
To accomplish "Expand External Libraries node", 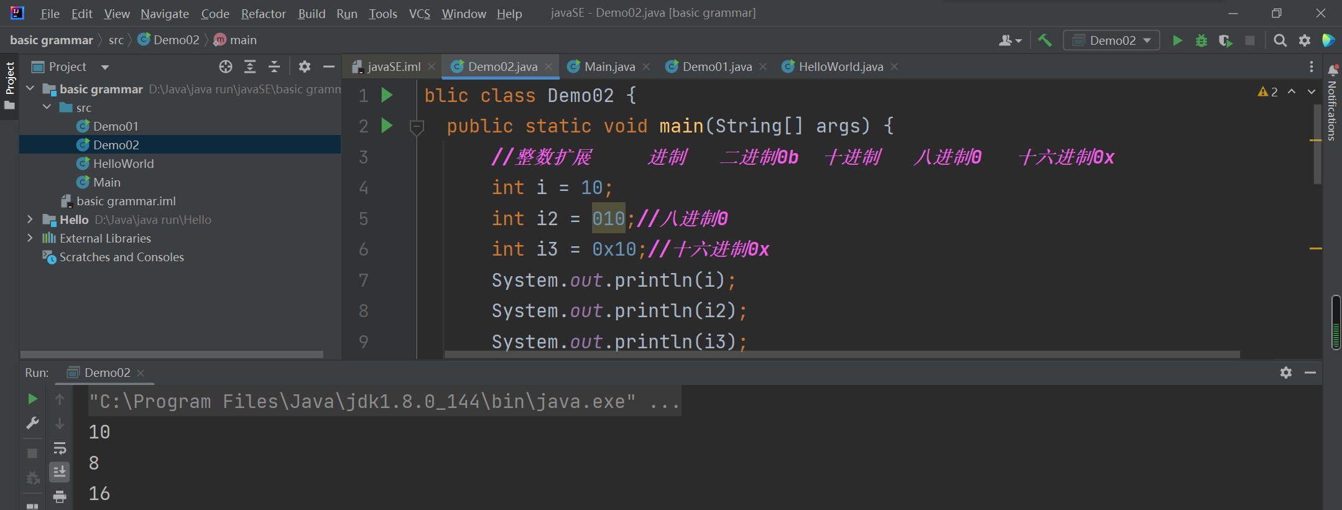I will click(x=30, y=238).
